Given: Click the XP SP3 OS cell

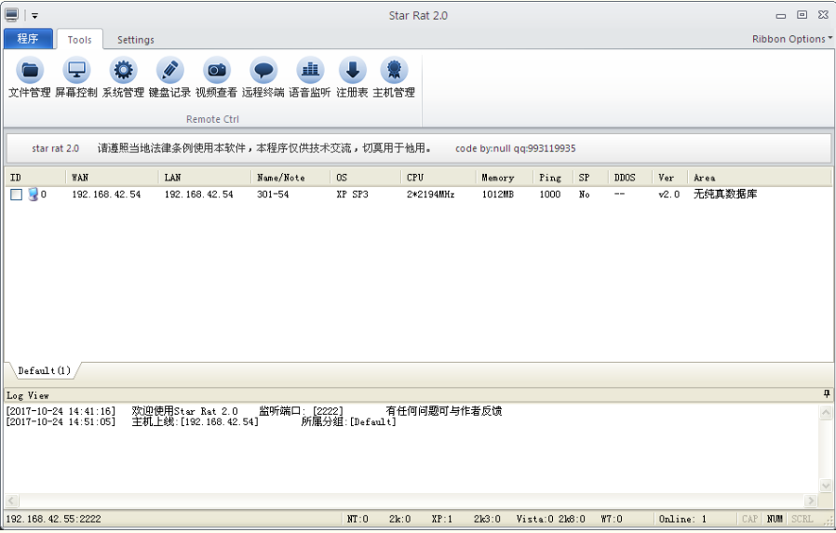Looking at the screenshot, I should (352, 195).
